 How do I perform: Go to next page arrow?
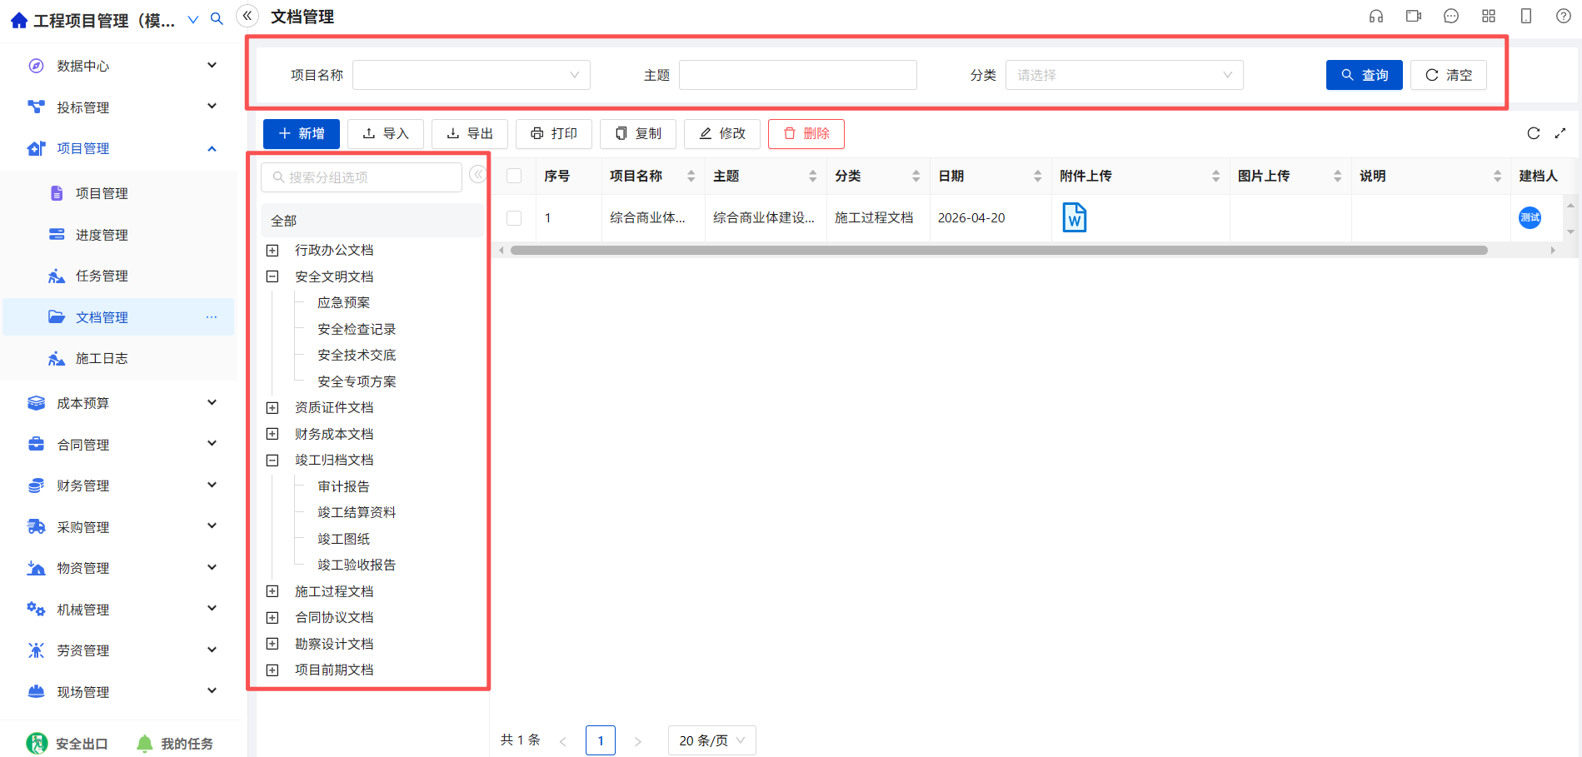point(638,740)
